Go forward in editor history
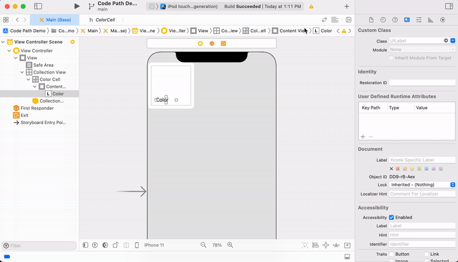The height and width of the screenshot is (262, 458). point(25,20)
